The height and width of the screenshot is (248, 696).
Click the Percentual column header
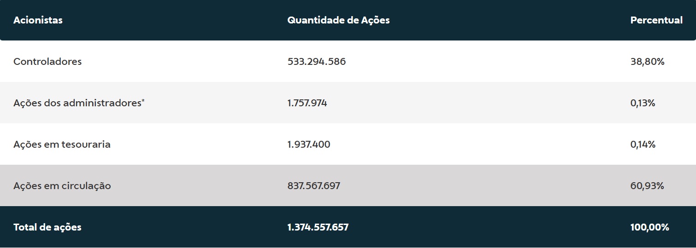point(656,20)
